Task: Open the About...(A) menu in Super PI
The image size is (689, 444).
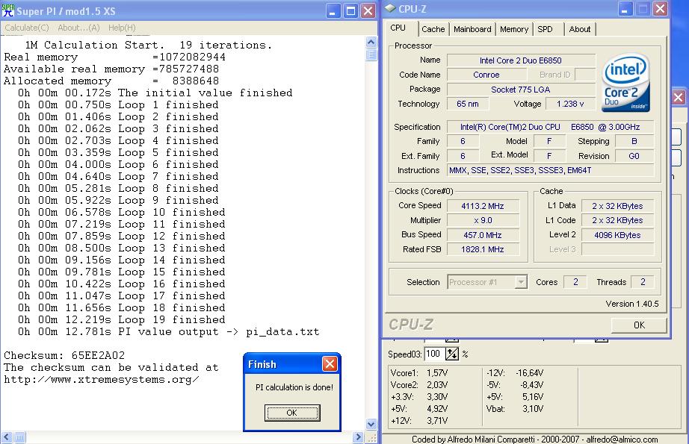Action: click(x=78, y=28)
